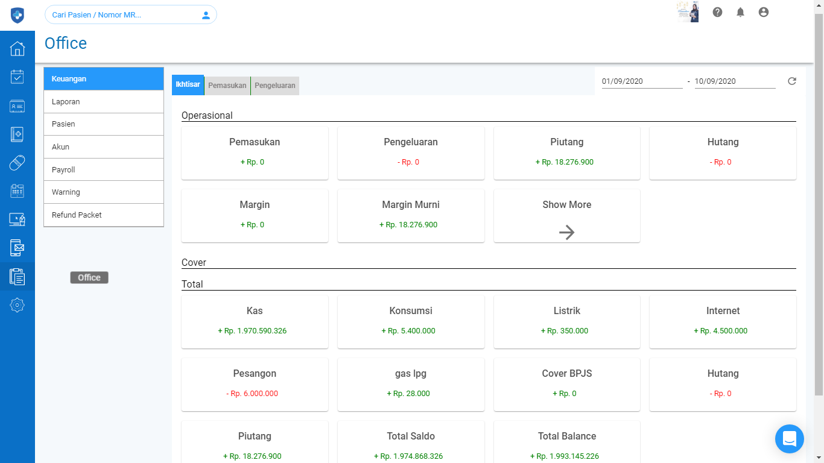This screenshot has width=824, height=463.
Task: Open the mobile message sidebar icon
Action: click(x=17, y=247)
